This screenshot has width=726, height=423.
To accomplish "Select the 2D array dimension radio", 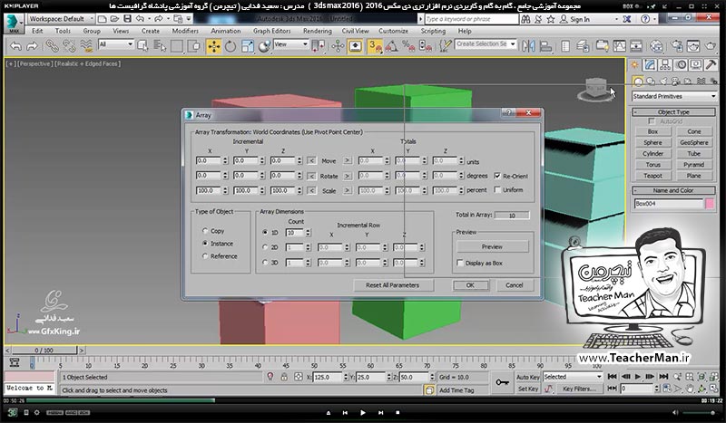I will [x=265, y=247].
